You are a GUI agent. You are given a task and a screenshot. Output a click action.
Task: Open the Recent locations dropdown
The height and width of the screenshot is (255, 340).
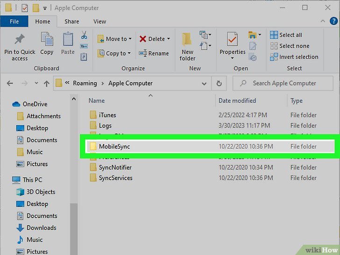(x=36, y=83)
